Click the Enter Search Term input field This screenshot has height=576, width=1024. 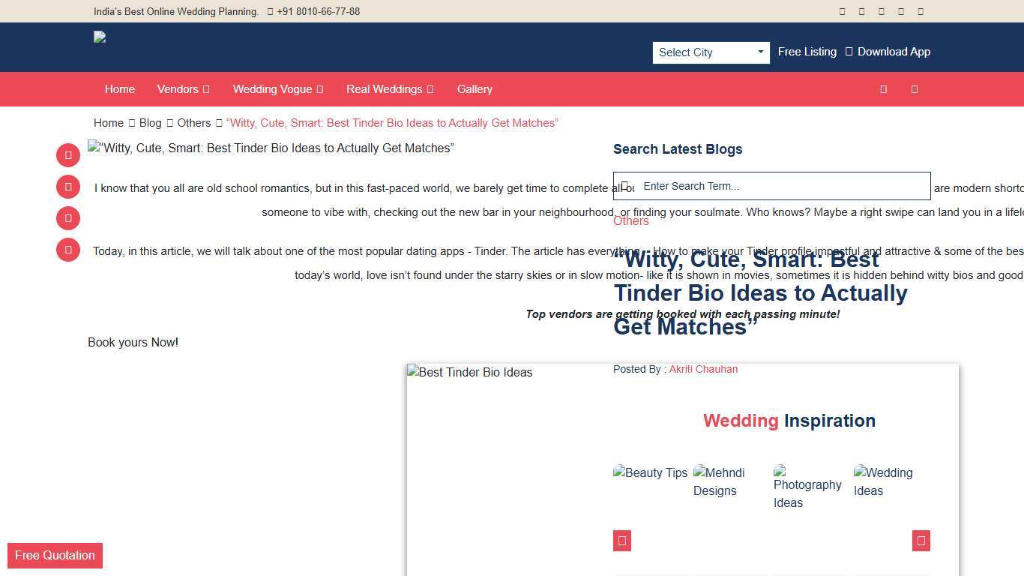point(771,185)
